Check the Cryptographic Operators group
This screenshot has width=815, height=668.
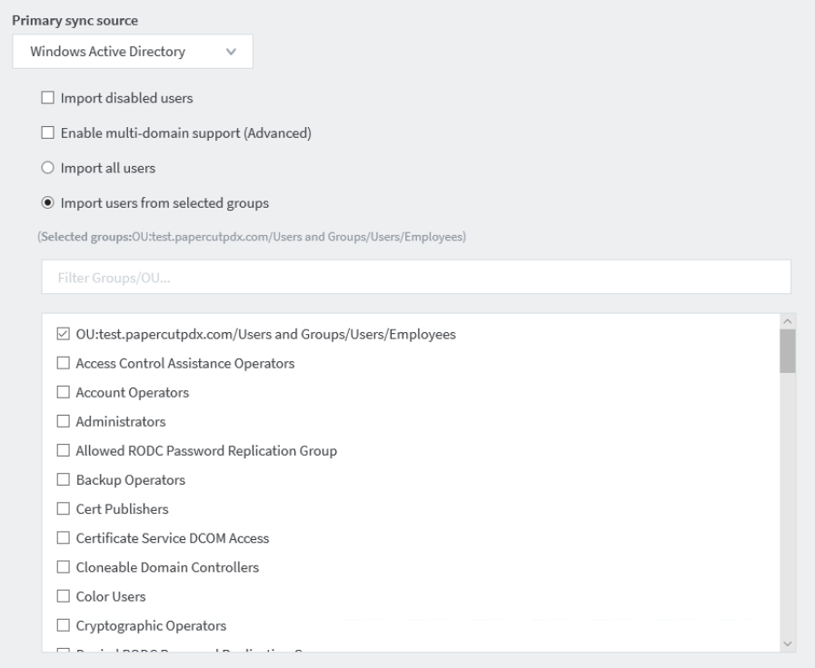(x=63, y=625)
